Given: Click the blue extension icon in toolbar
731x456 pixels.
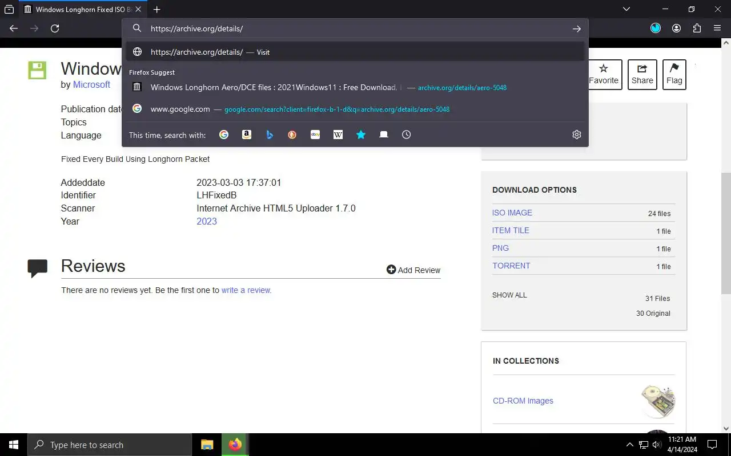Looking at the screenshot, I should 656,28.
